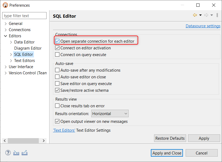Expand the User Interface node

tap(6, 67)
